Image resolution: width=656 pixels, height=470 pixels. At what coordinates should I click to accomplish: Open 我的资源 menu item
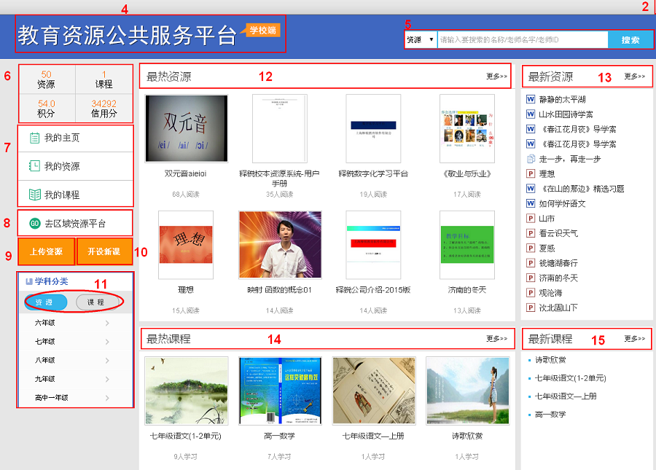[x=62, y=166]
